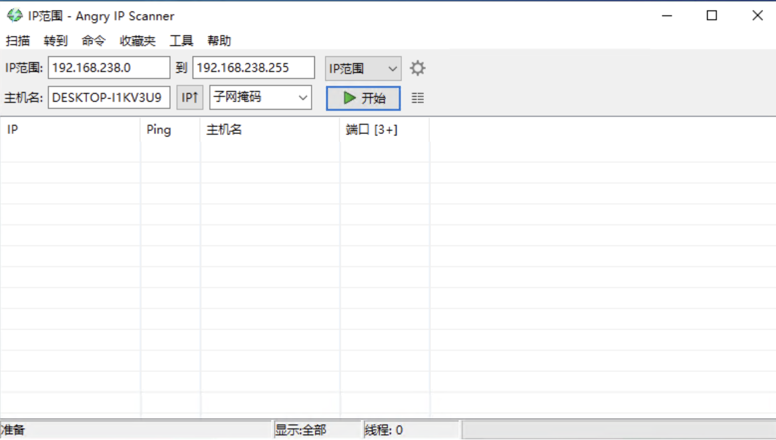
Task: Open the 扫描 menu
Action: coord(17,40)
